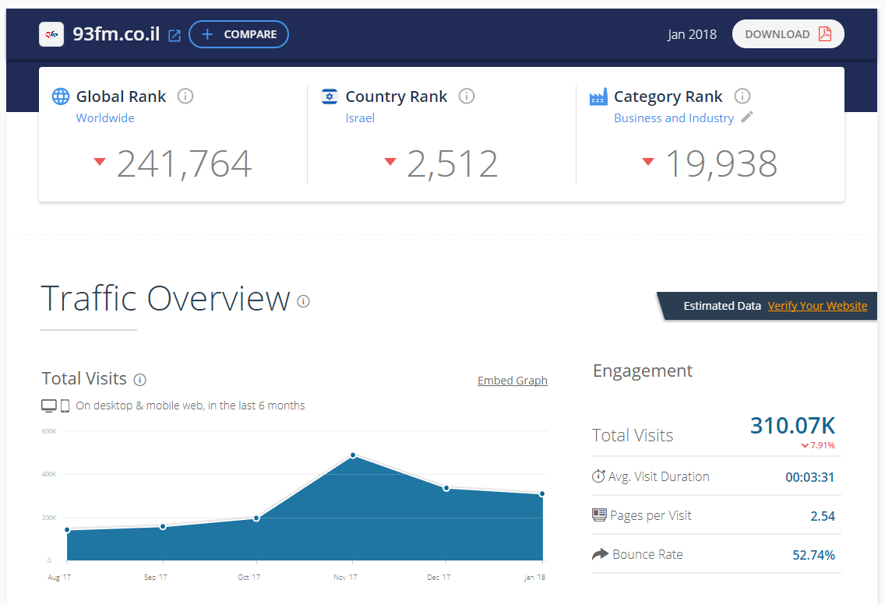Edit category using the pencil icon
The width and height of the screenshot is (885, 604).
(747, 118)
